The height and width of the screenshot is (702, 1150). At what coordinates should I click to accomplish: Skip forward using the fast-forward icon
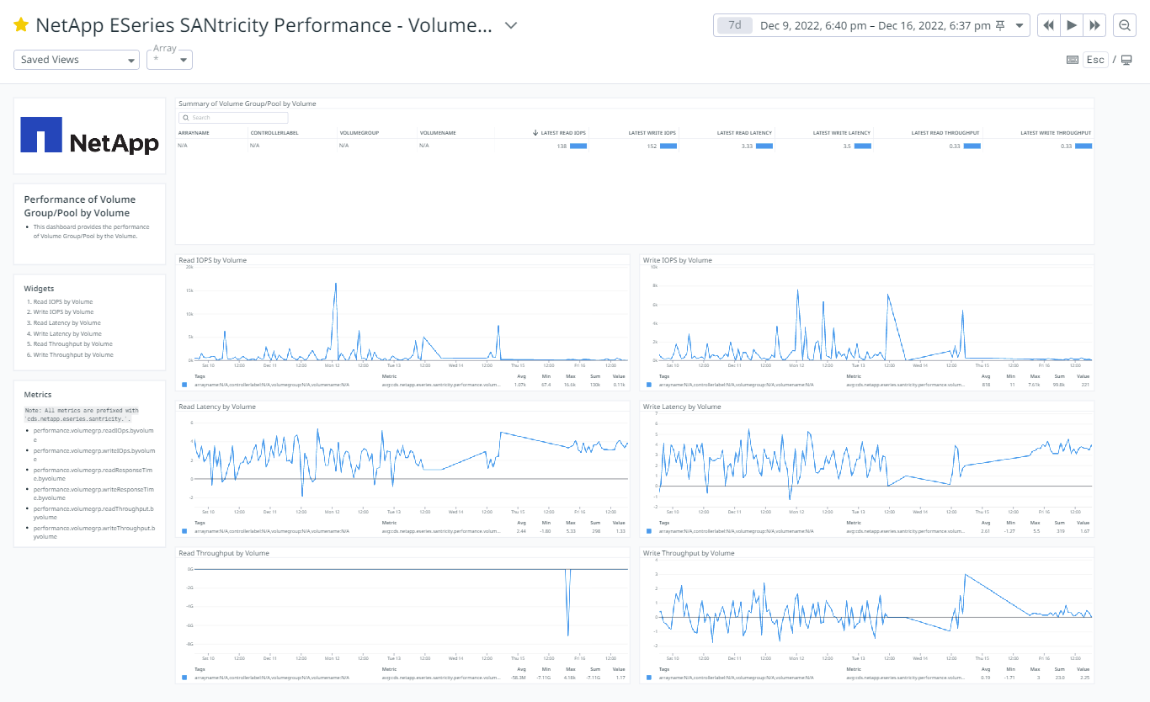1094,24
